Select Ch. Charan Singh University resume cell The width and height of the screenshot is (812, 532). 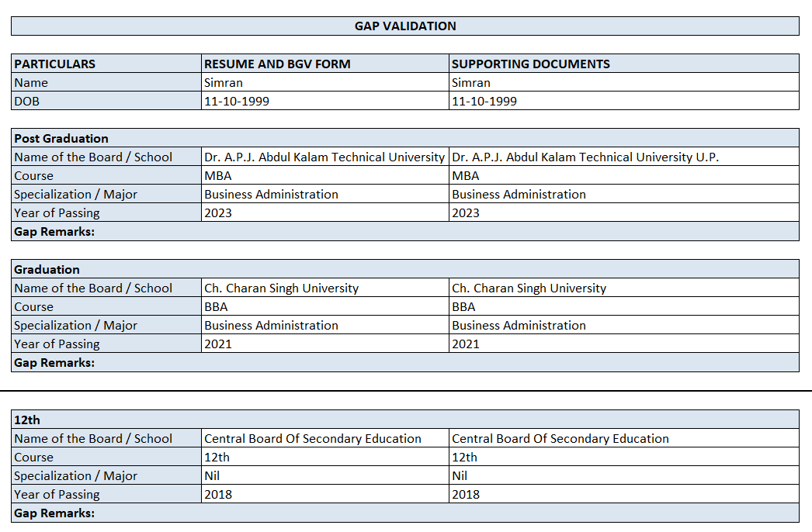tap(324, 288)
